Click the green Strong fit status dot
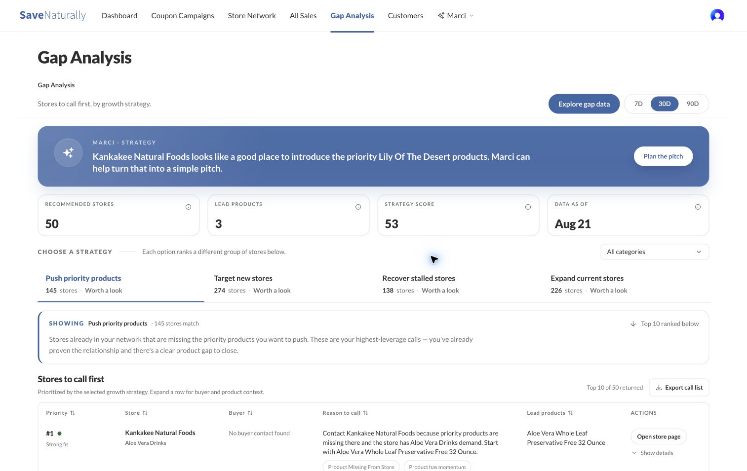 coord(59,434)
